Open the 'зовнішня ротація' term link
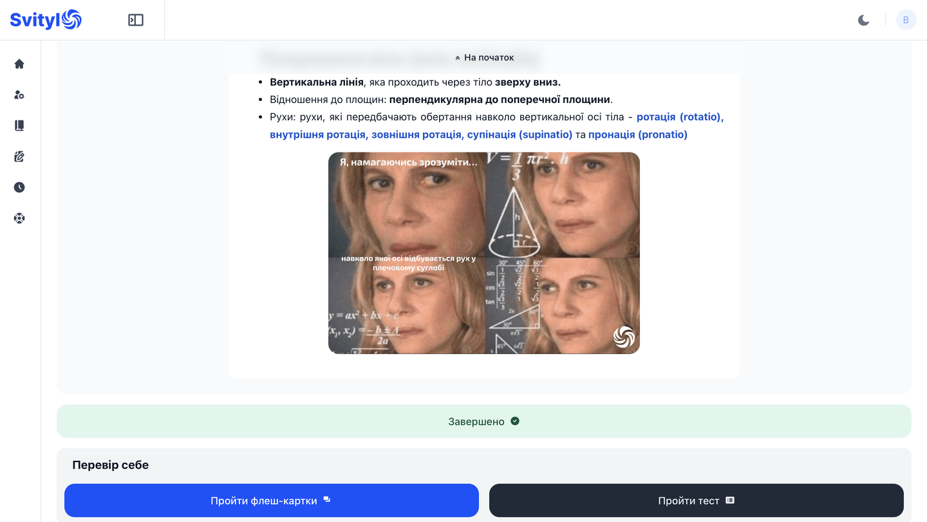Screen dimensions: 927x522 click(x=418, y=135)
